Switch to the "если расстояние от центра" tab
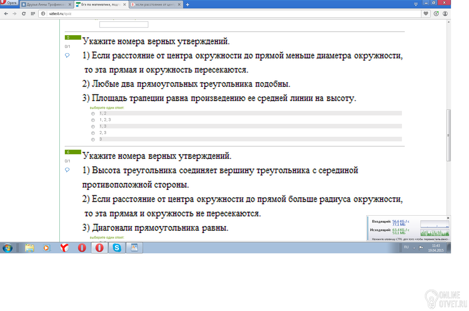The width and height of the screenshot is (469, 311). tap(156, 5)
